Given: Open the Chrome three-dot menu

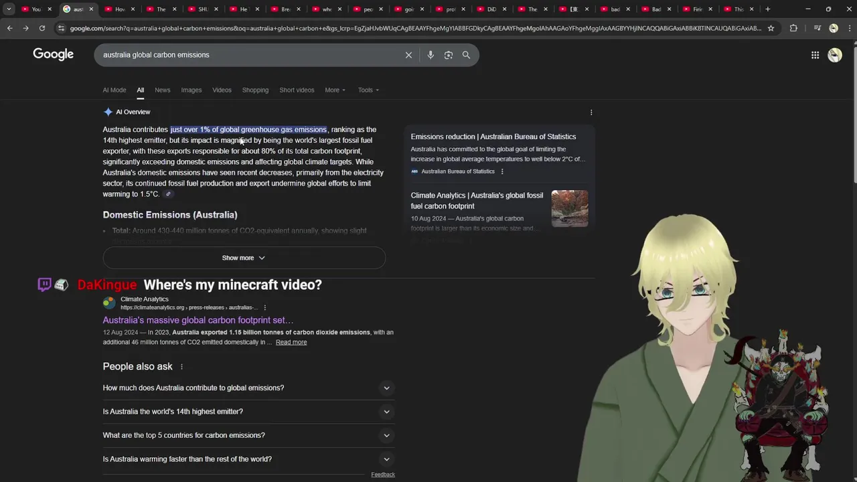Looking at the screenshot, I should (x=849, y=28).
